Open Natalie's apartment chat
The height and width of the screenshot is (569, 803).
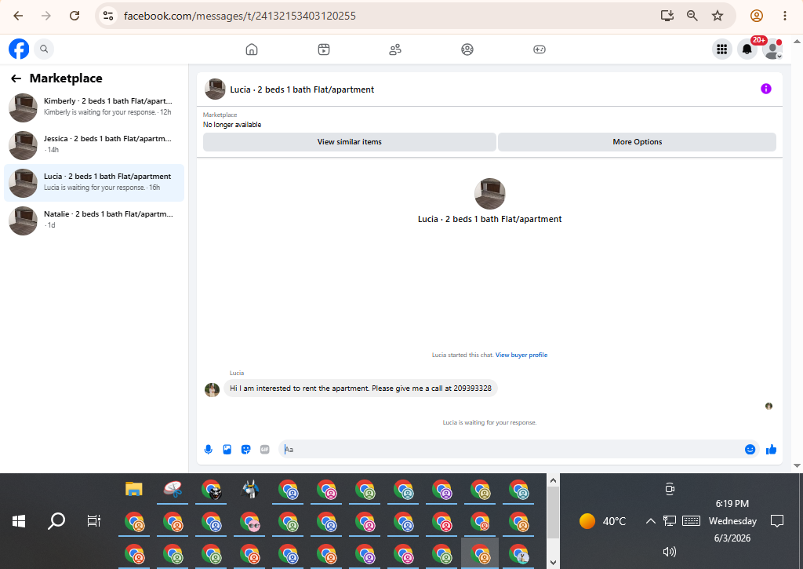(94, 221)
